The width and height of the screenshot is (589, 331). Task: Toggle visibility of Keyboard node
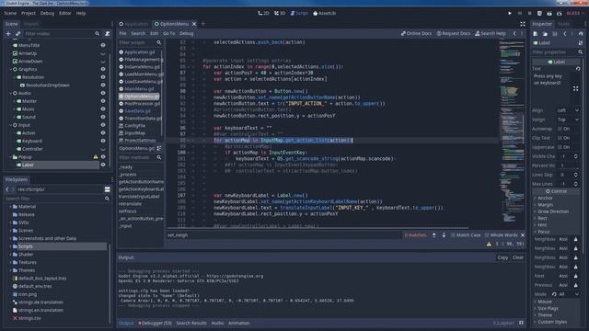coord(103,141)
